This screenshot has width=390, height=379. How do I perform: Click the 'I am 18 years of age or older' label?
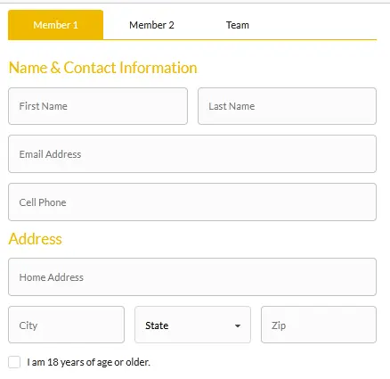point(88,362)
